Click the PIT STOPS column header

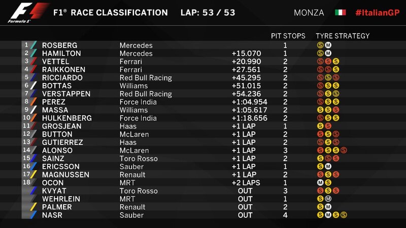(x=288, y=36)
